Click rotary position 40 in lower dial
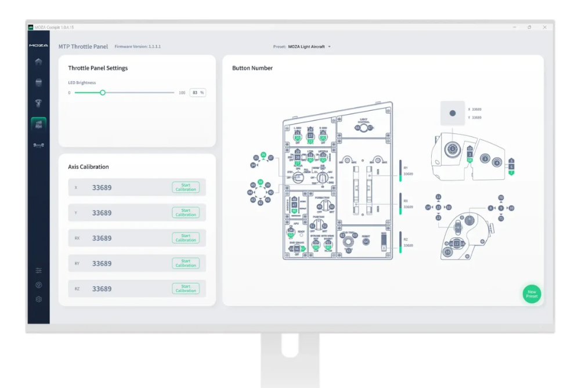Viewport: 578px width, 388px height. (x=271, y=193)
